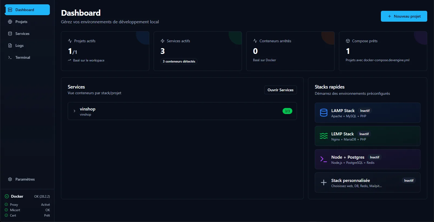This screenshot has width=434, height=222.
Task: Click the plus icon of Stack personnalisée
Action: tap(324, 182)
